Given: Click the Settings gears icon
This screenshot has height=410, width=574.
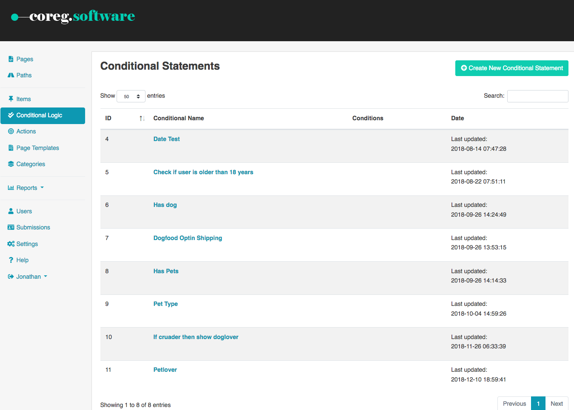Looking at the screenshot, I should [11, 244].
